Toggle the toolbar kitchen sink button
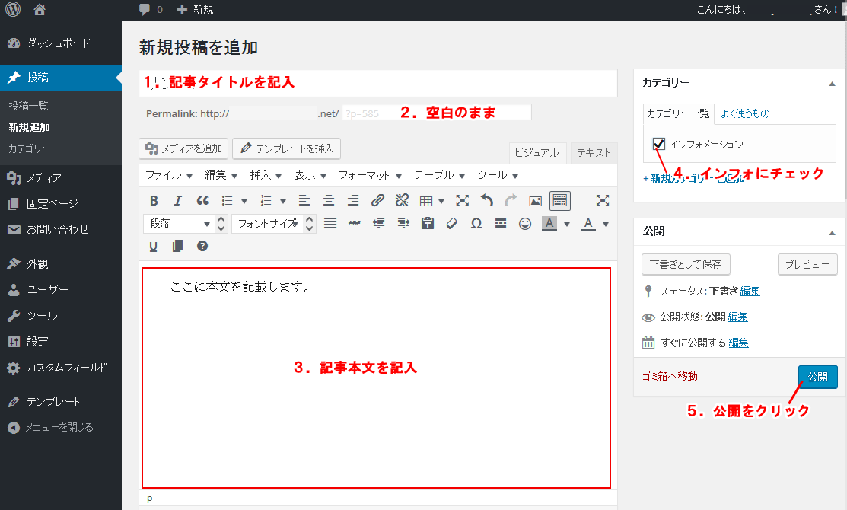 coord(560,201)
